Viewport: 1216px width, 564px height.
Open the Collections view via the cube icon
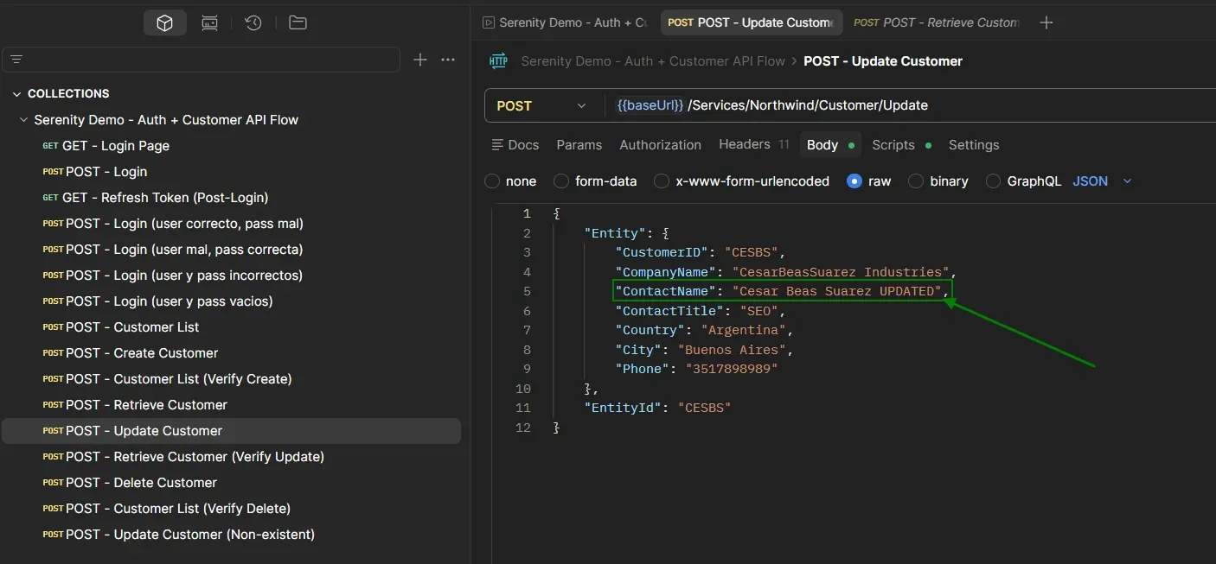click(163, 22)
